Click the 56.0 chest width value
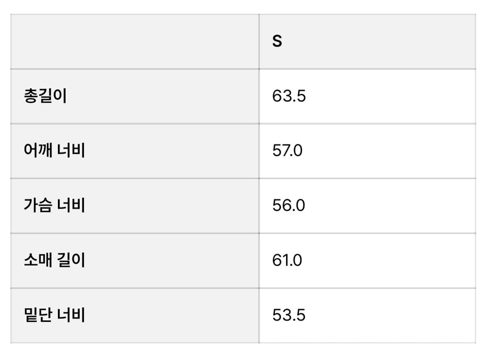 pyautogui.click(x=289, y=206)
